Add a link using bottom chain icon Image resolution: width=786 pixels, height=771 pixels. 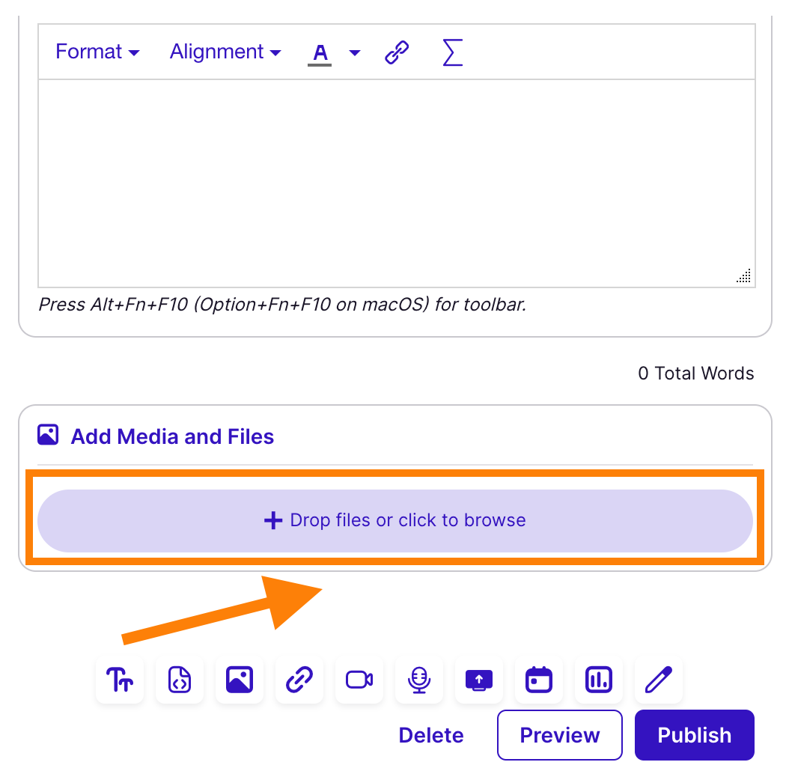coord(299,680)
